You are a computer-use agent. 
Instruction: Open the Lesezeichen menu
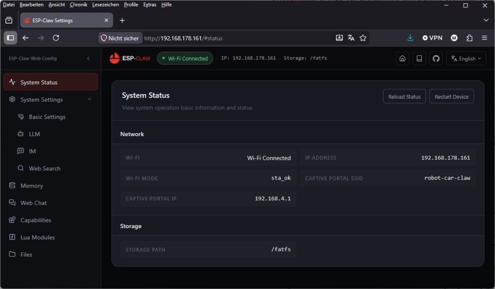[105, 4]
